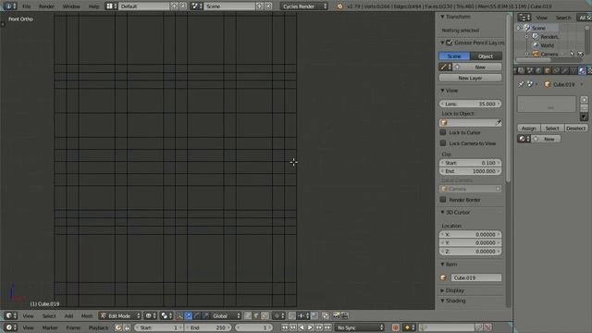Click New grease pencil data button
This screenshot has height=333, width=592.
pos(477,67)
